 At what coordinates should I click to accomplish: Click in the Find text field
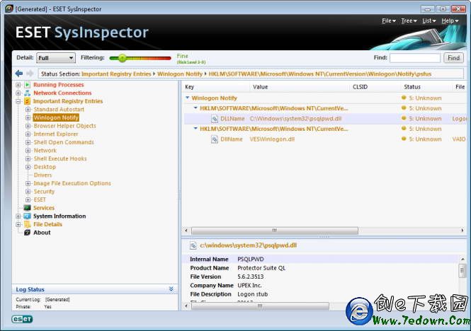(415, 58)
